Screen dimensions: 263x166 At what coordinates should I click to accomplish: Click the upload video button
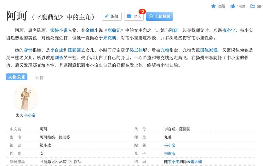[159, 16]
